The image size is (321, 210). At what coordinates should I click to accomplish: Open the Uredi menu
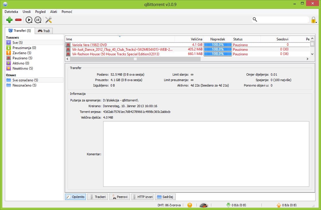(27, 12)
